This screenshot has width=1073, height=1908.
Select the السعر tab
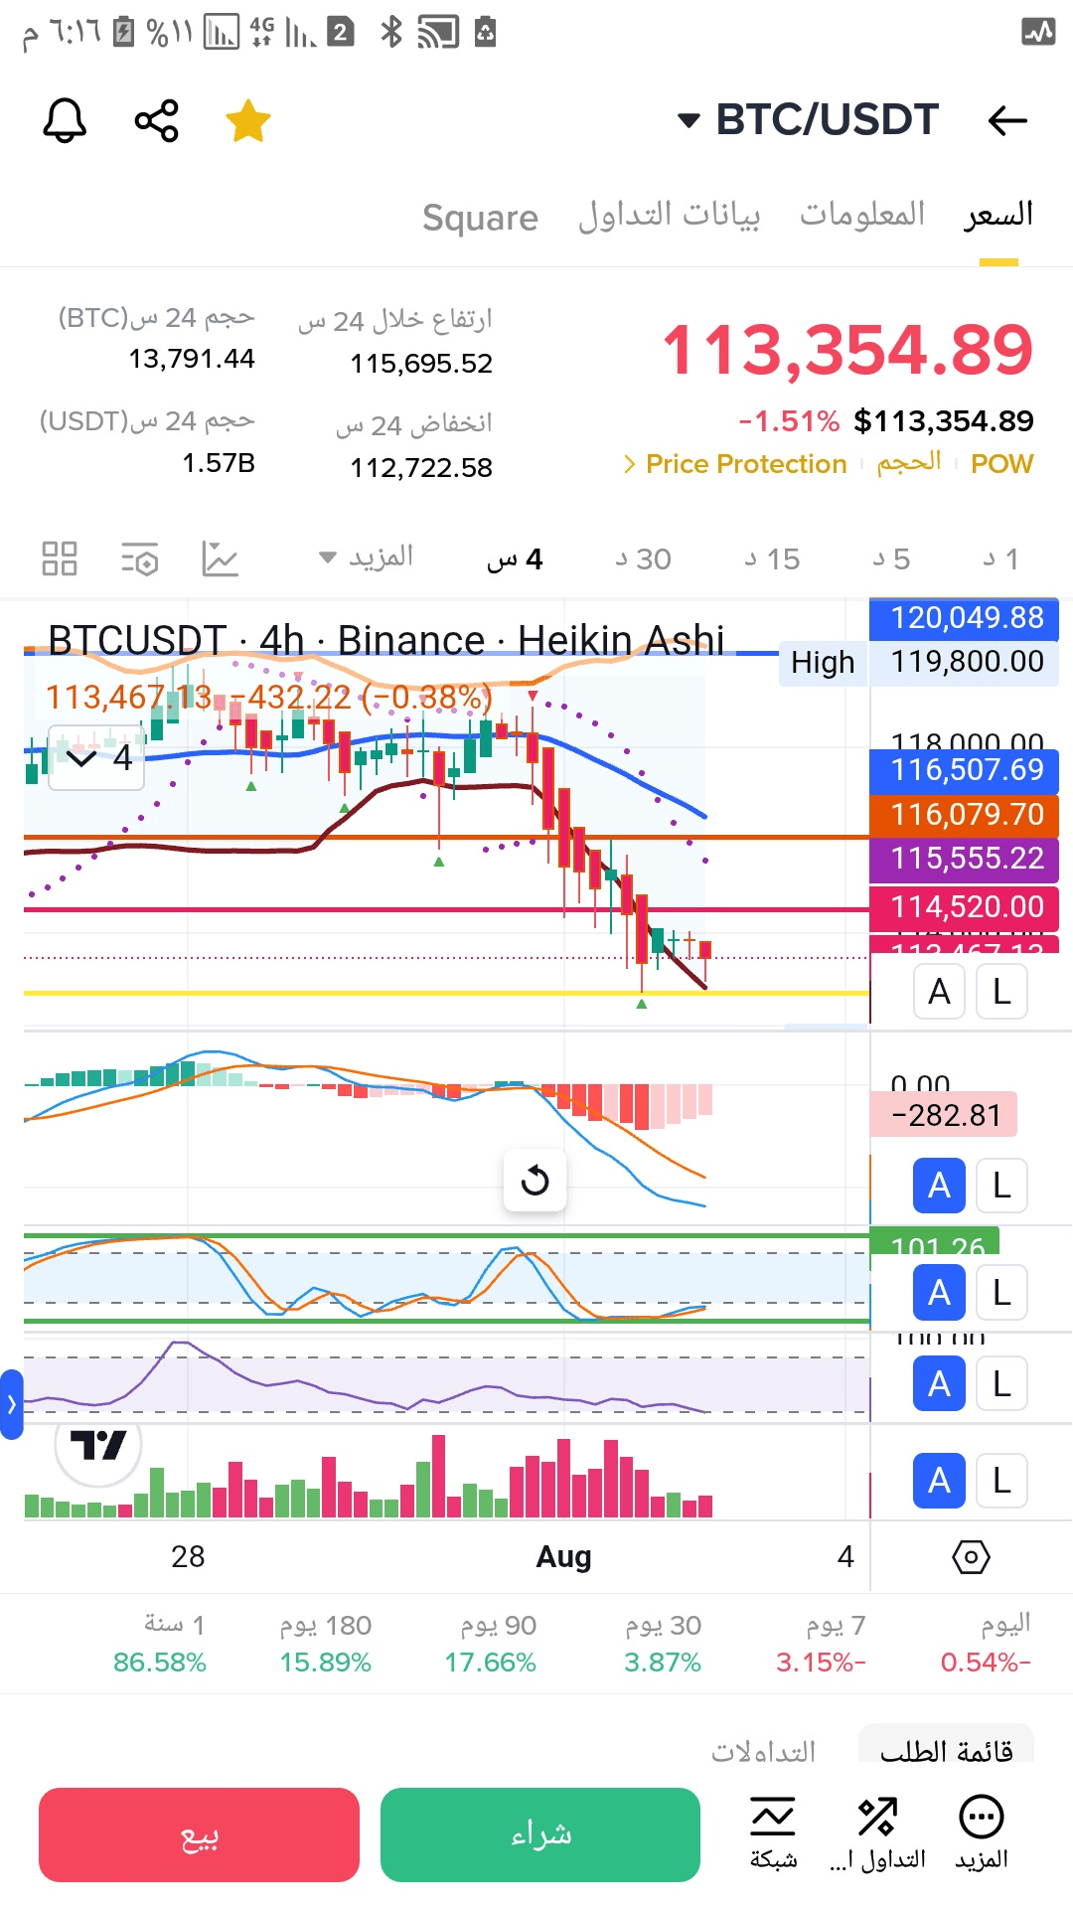tap(998, 215)
